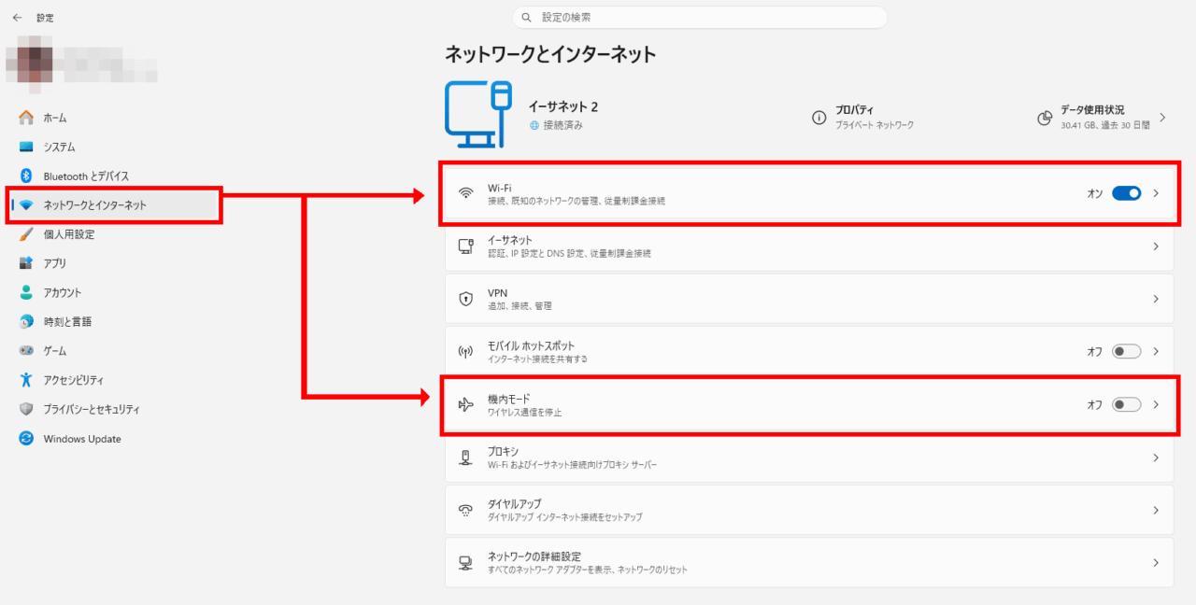Click the Wi-Fi signal icon in list
Screen dimensions: 1196x605
coord(465,193)
